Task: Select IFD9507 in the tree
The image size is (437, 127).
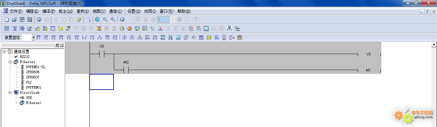Action: point(33,77)
